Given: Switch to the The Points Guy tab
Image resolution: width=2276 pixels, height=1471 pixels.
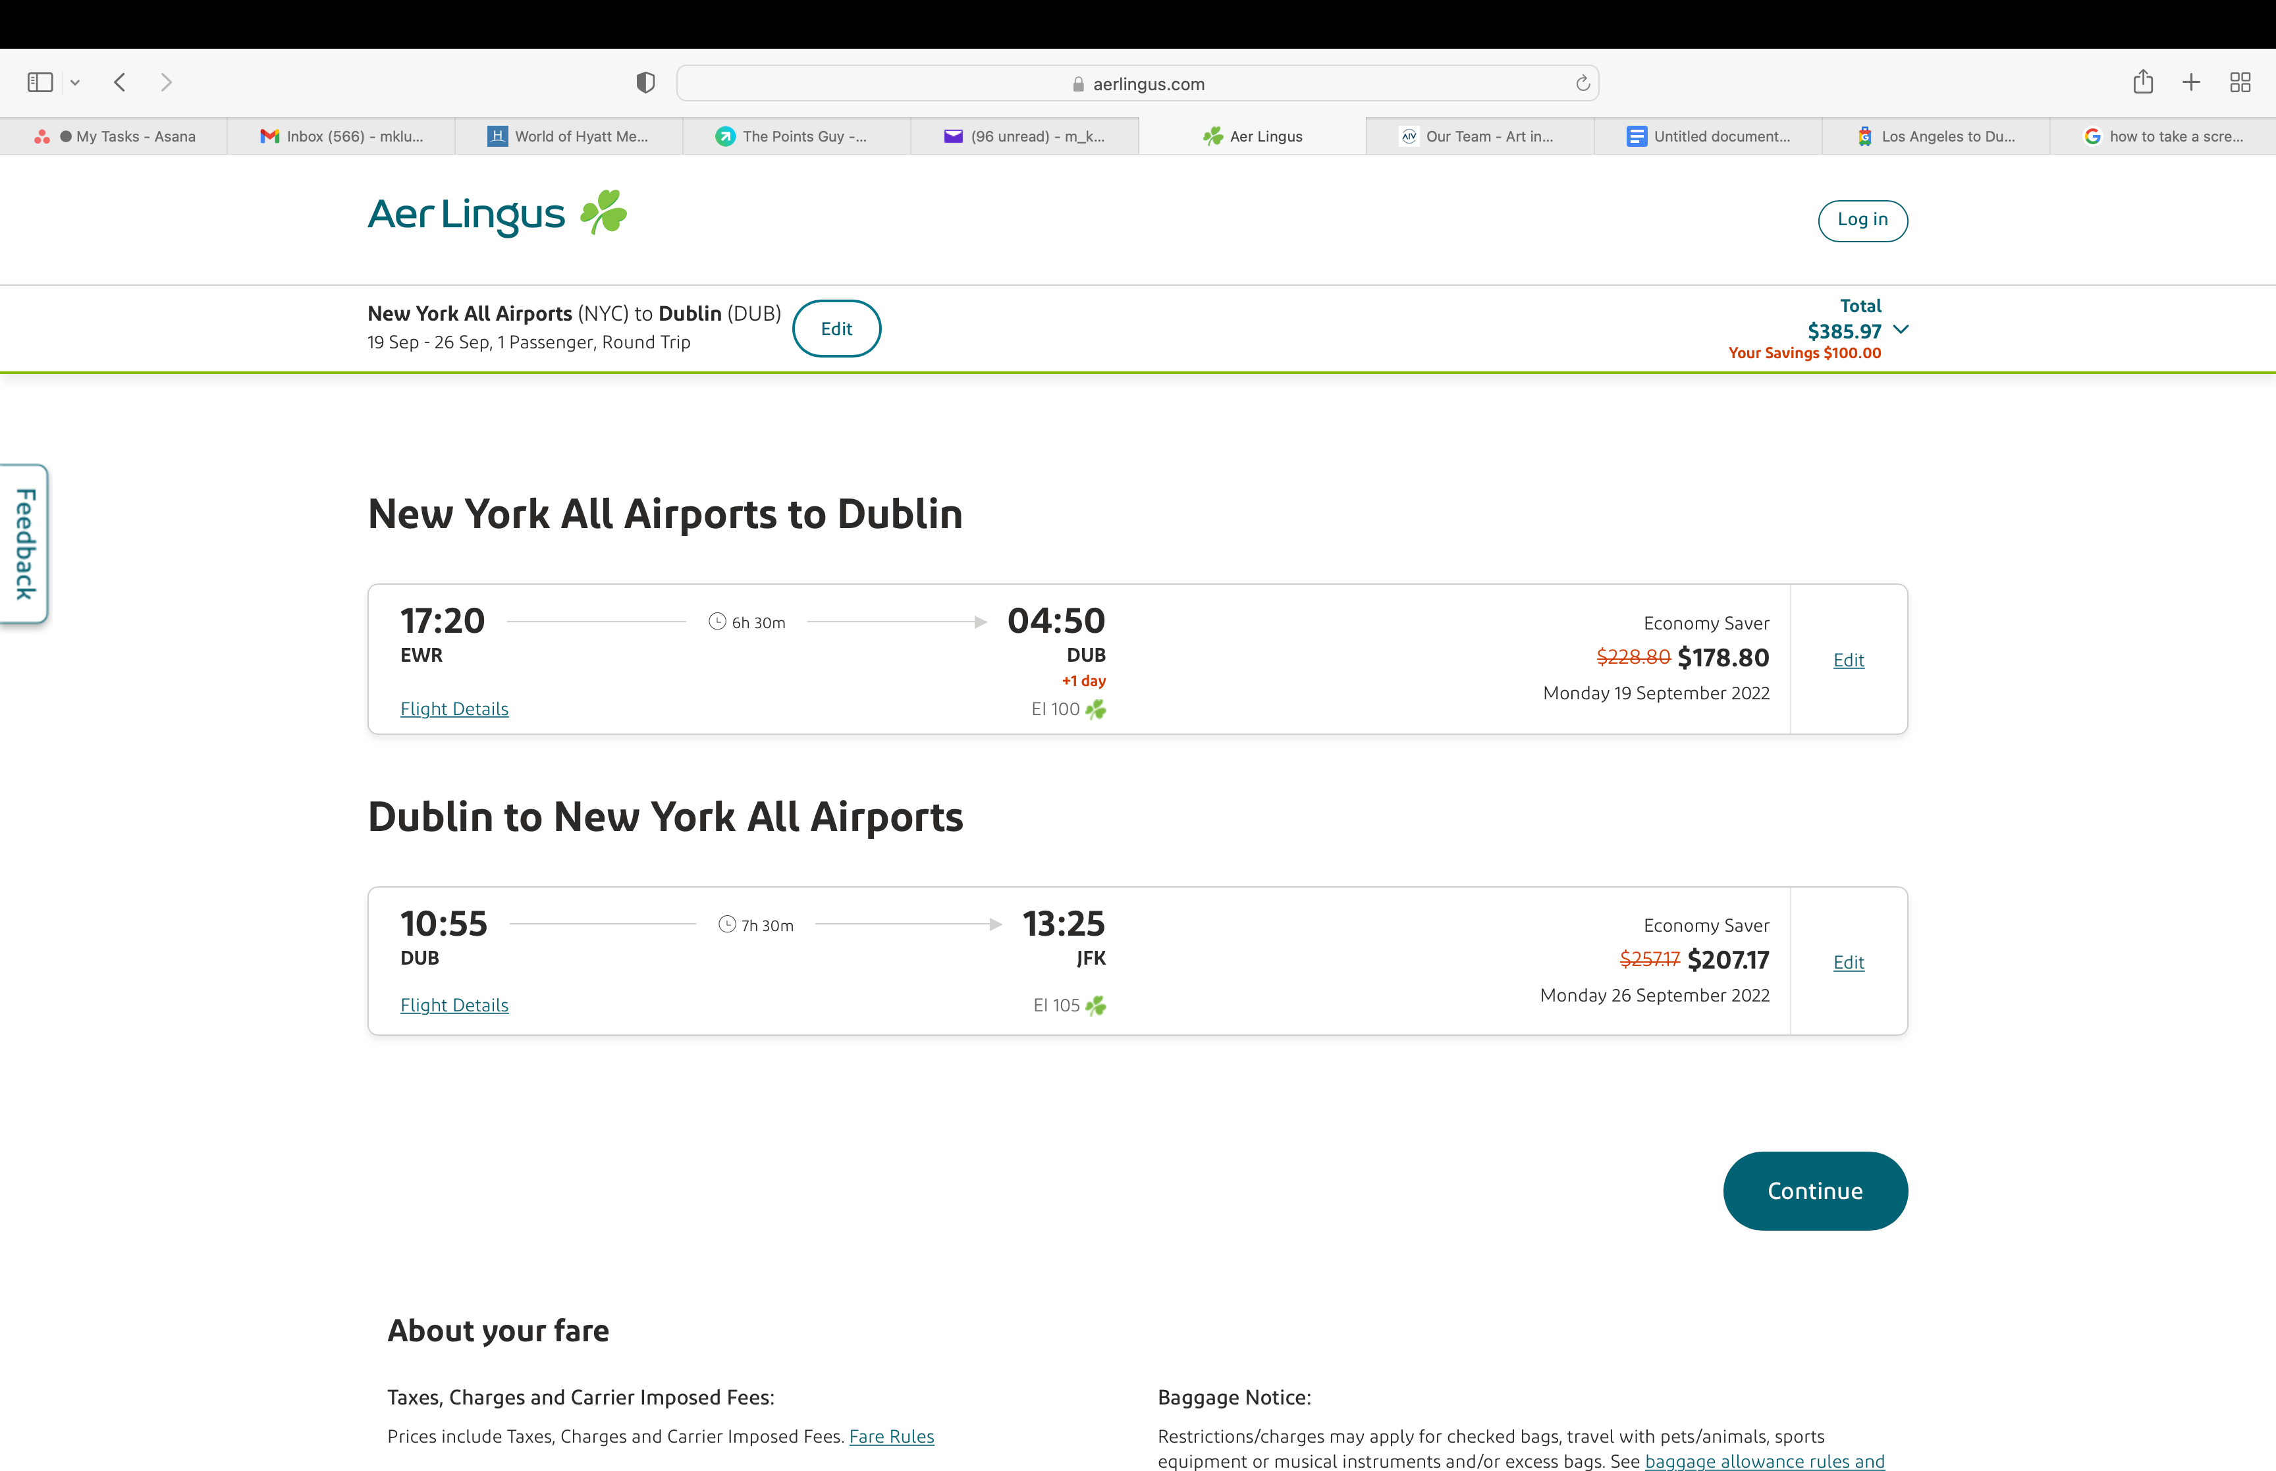Looking at the screenshot, I should pos(795,136).
